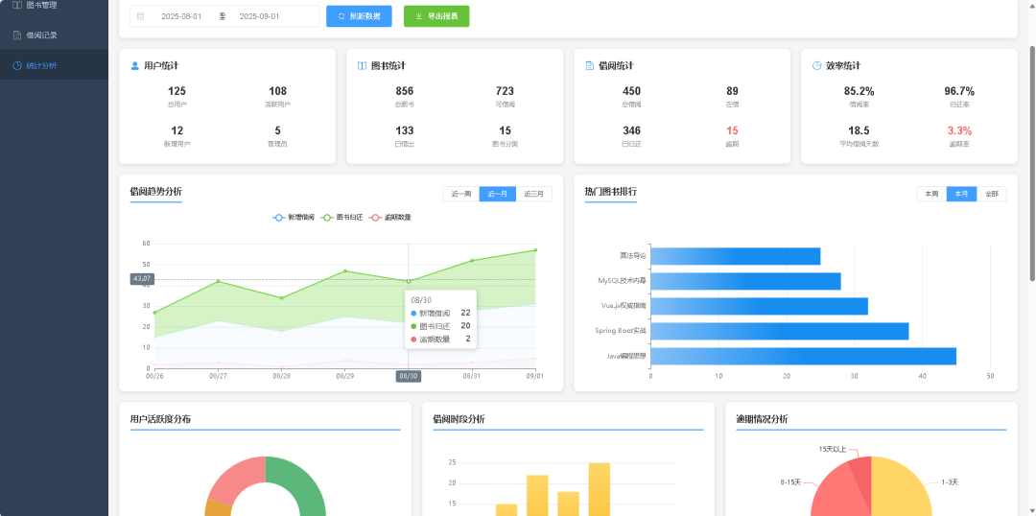Select the 近三月 trend range option

coord(534,195)
